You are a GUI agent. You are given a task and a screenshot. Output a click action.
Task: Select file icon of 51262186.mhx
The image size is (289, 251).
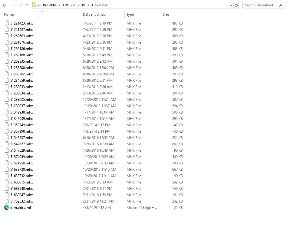[x=7, y=48]
